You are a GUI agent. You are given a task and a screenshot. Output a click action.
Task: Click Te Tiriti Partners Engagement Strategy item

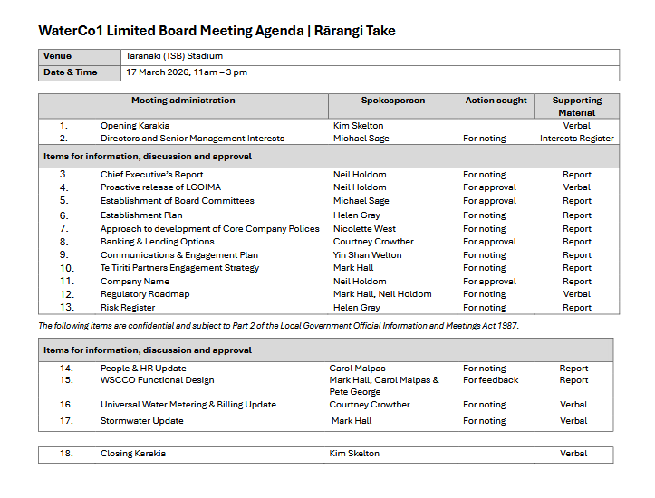(179, 268)
